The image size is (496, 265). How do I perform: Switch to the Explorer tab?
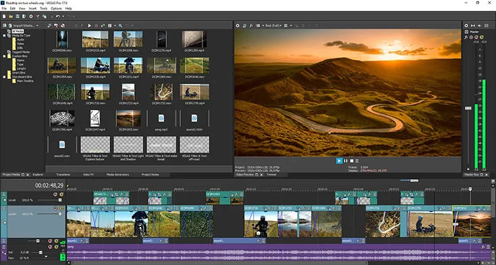tap(38, 174)
